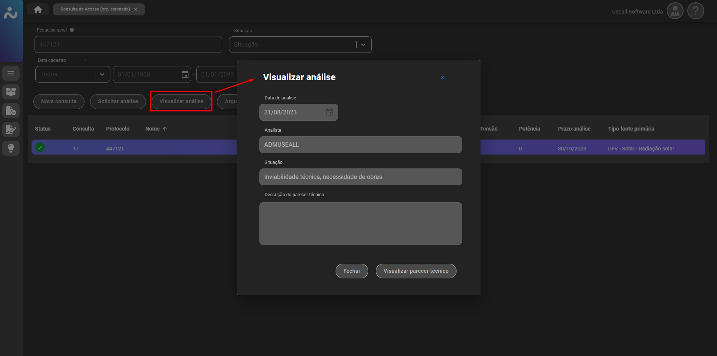The image size is (717, 356).
Task: Click the document checkmark sidebar icon
Action: tap(11, 111)
